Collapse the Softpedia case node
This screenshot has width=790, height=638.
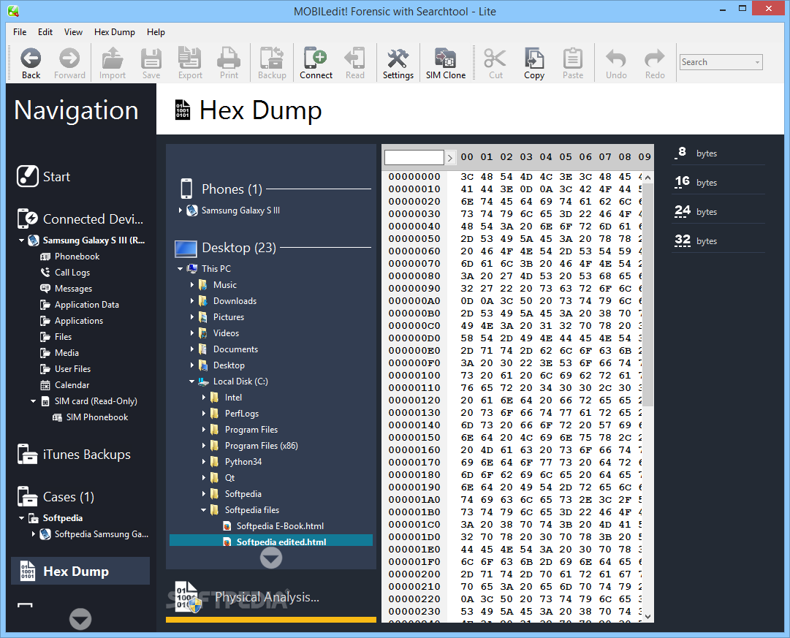[x=22, y=518]
